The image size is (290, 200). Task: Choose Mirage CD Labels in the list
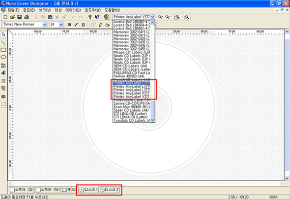(x=132, y=52)
